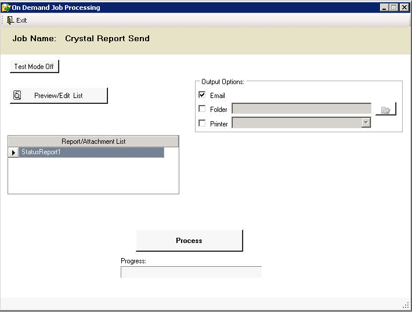Uncheck the Email output option

point(202,95)
